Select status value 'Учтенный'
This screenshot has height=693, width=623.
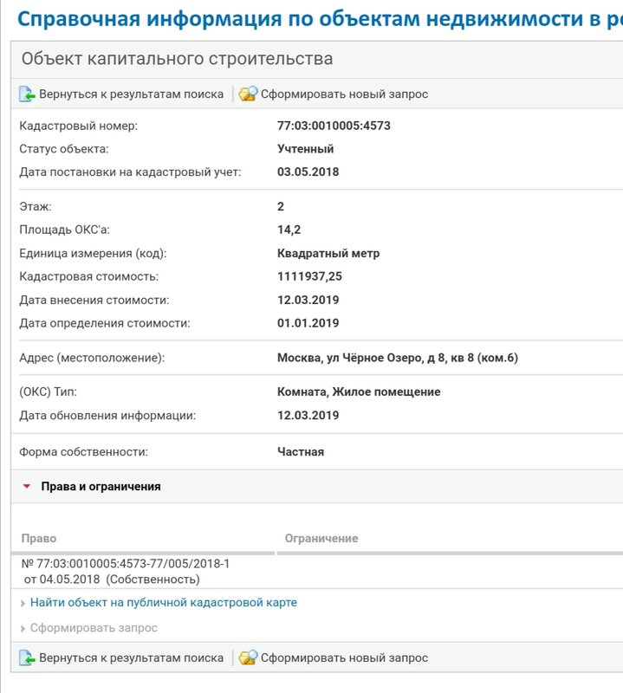(306, 149)
